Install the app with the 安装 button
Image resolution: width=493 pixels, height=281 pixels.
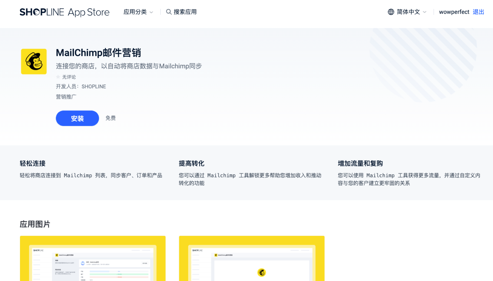pos(77,118)
